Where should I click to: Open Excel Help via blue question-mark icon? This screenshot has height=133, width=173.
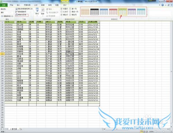tap(163, 5)
